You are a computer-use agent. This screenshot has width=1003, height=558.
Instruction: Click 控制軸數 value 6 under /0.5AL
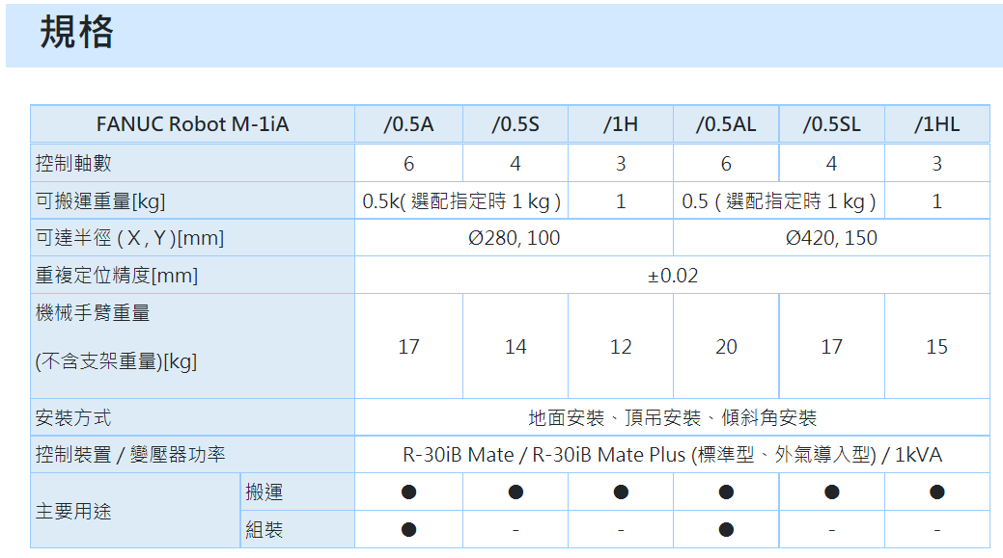coord(726,164)
